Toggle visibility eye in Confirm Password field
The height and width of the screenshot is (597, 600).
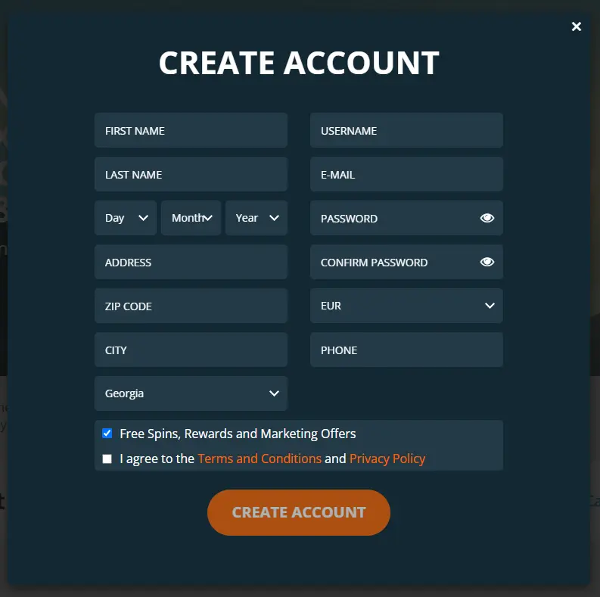pos(487,262)
